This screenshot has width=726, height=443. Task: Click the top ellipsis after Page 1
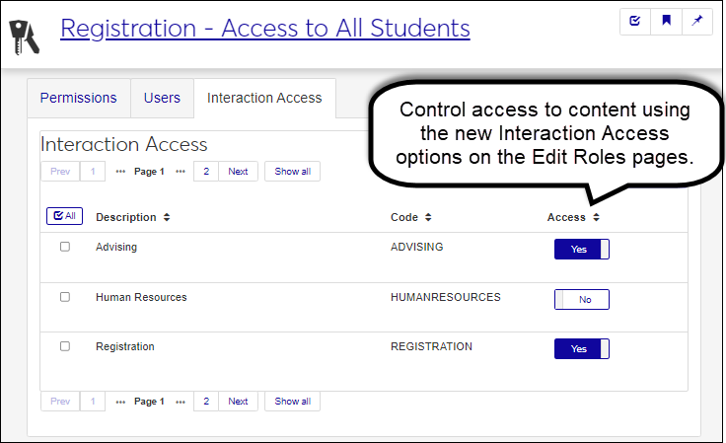pos(181,172)
